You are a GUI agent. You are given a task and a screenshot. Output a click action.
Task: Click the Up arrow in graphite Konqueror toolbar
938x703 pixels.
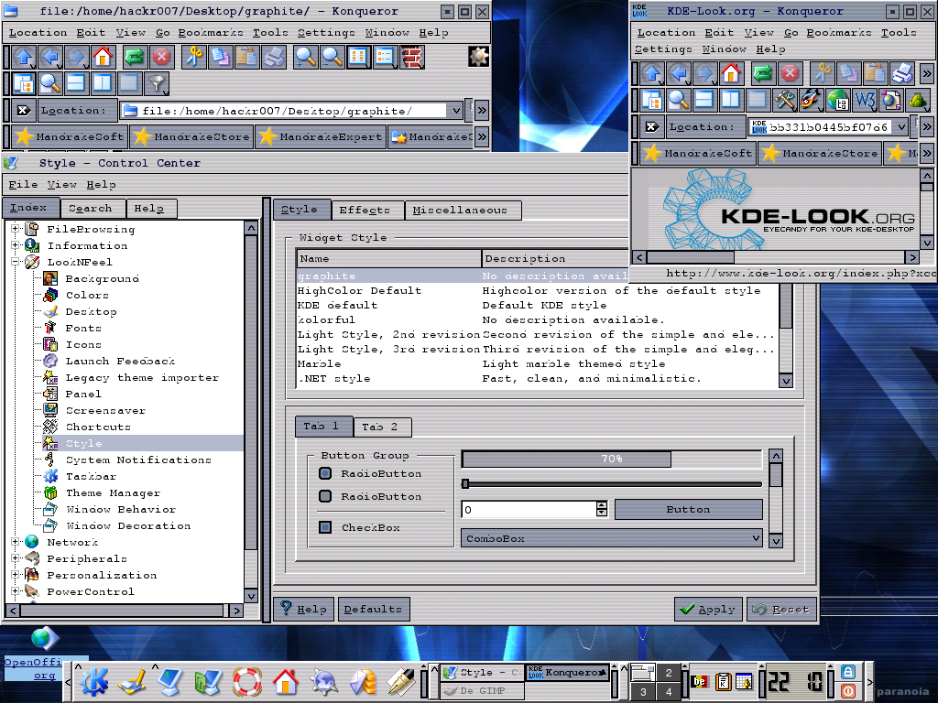click(24, 58)
